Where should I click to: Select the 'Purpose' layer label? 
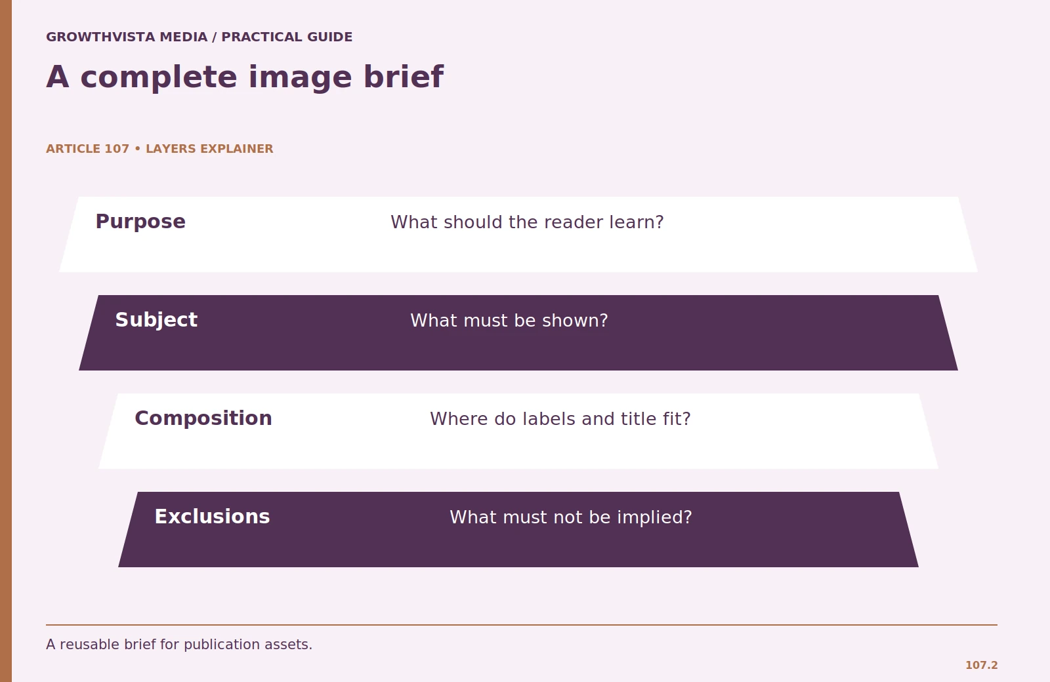click(140, 222)
